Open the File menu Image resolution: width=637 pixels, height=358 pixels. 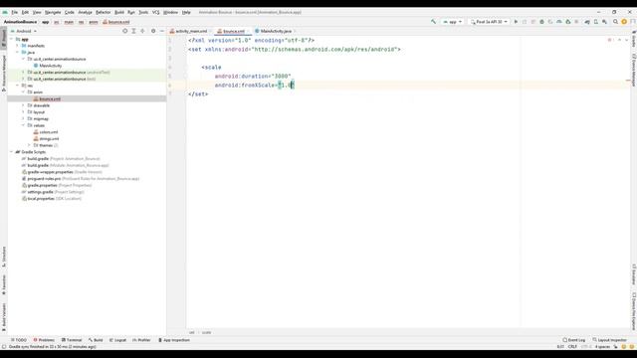click(15, 12)
